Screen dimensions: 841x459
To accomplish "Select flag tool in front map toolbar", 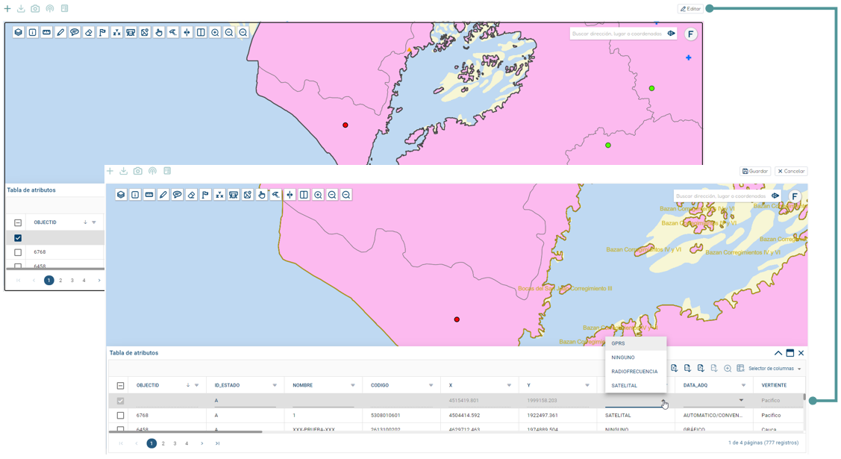I will tap(205, 195).
